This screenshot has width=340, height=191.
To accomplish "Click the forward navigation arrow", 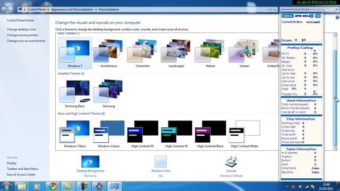I will [11, 10].
